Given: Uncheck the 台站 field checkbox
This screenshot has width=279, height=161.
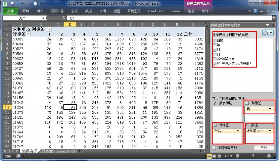Looking at the screenshot, I should [x=215, y=40].
